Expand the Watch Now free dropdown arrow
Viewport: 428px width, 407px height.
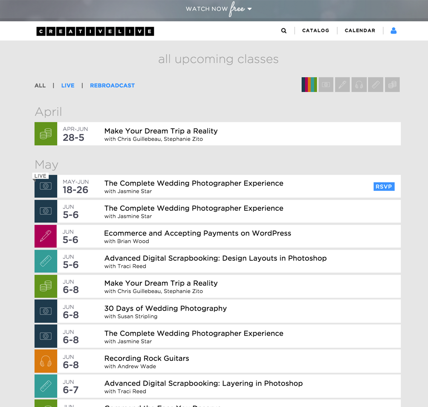pyautogui.click(x=249, y=9)
